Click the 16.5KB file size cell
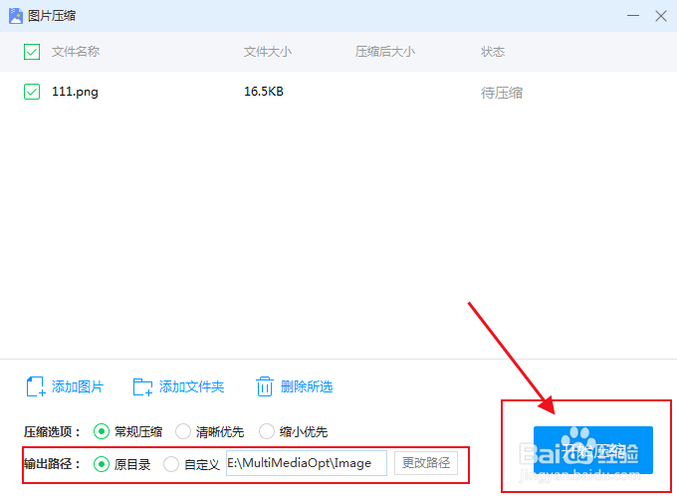Viewport: 677px width, 498px height. tap(264, 92)
